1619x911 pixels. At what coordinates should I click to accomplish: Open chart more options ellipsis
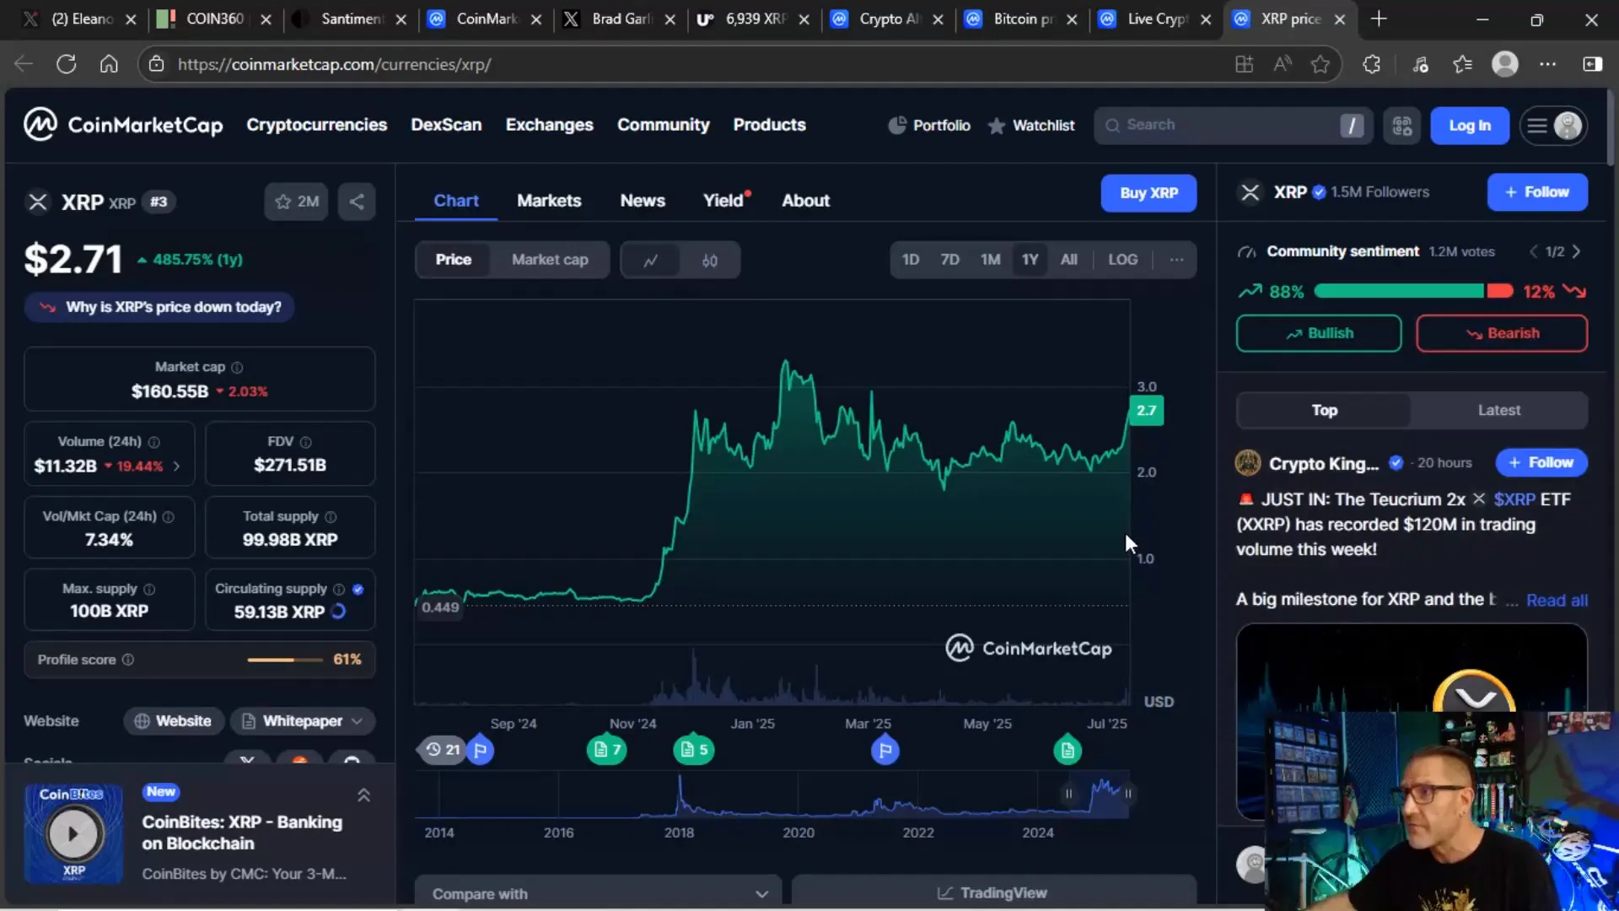pyautogui.click(x=1176, y=260)
